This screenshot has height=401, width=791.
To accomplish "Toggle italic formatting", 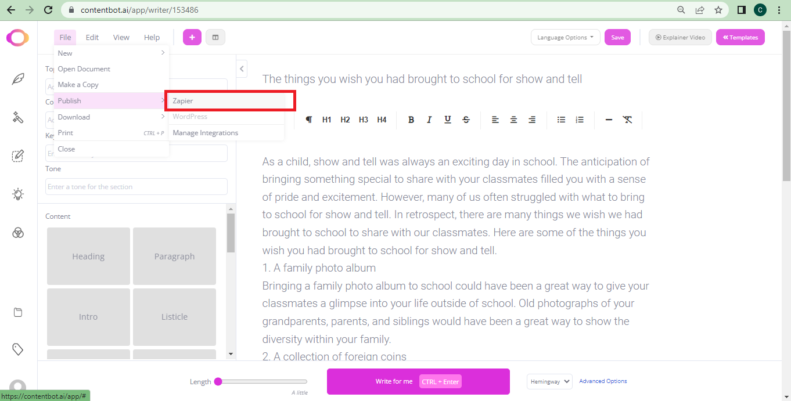I will (x=429, y=120).
